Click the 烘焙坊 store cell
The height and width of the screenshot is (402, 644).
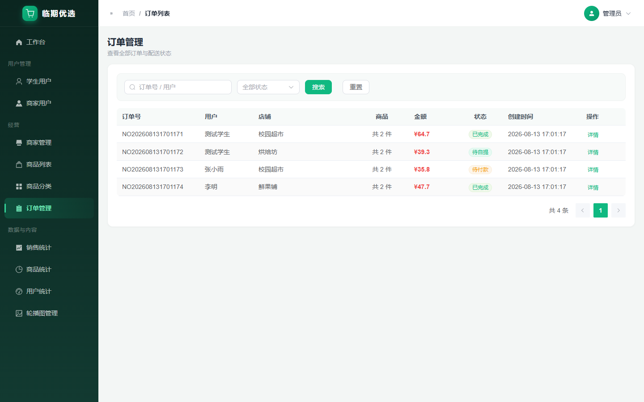[x=268, y=152]
